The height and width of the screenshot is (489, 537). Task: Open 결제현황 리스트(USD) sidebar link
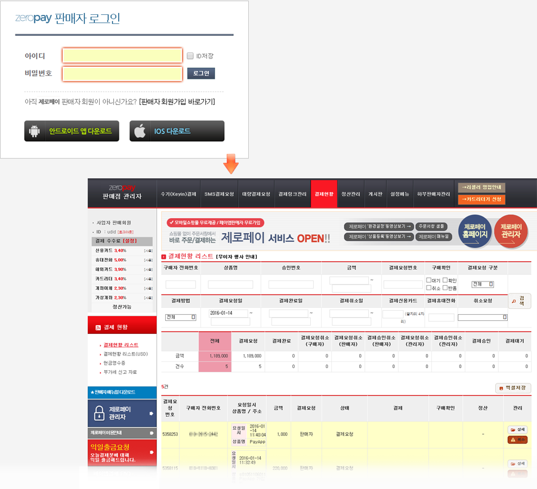click(126, 354)
